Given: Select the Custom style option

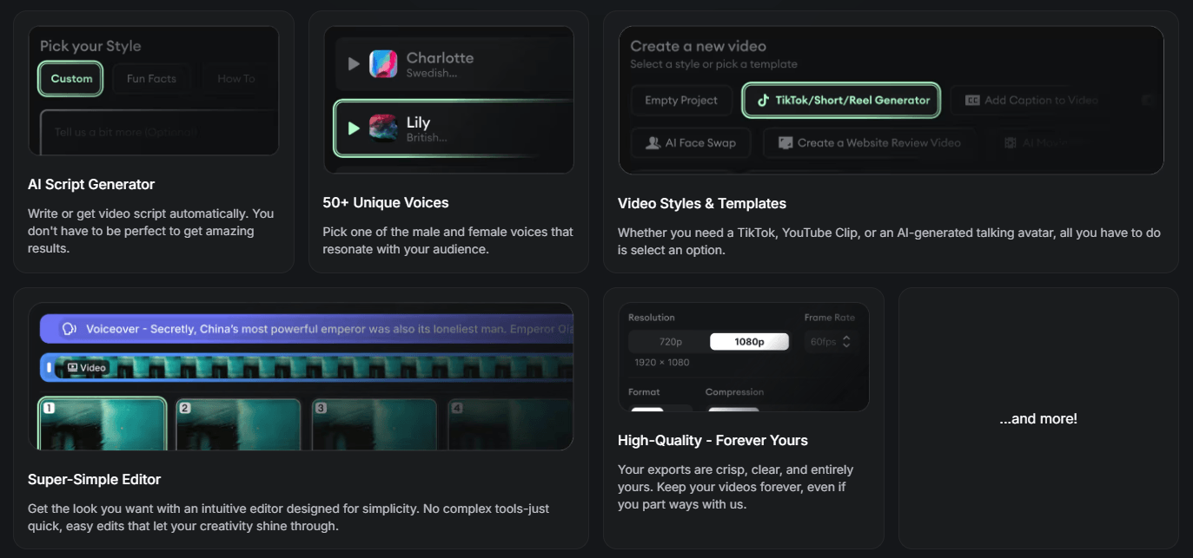Looking at the screenshot, I should [71, 79].
